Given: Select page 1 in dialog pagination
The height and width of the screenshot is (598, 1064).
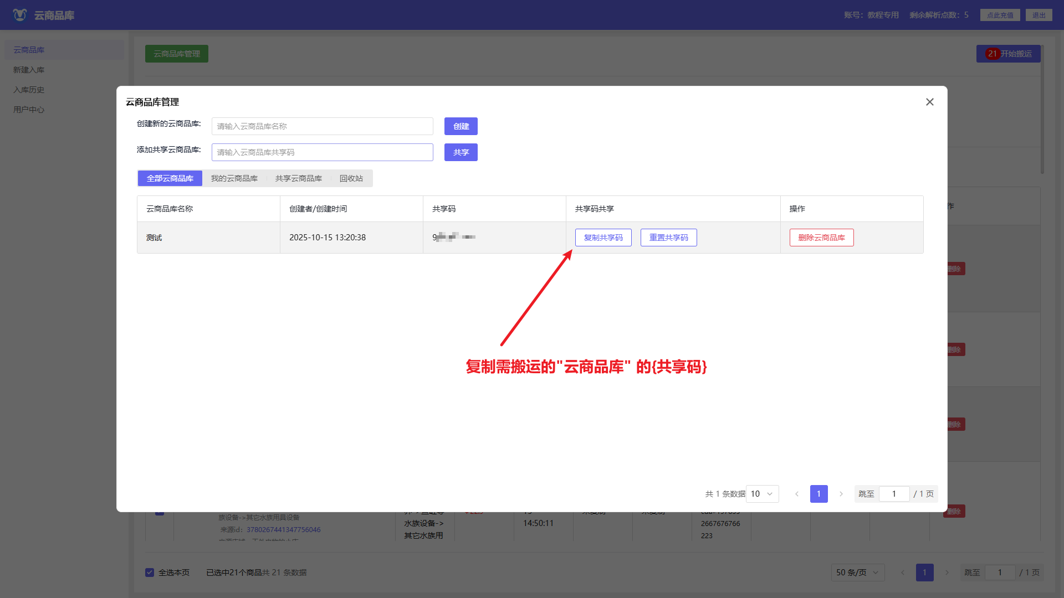Looking at the screenshot, I should [x=819, y=494].
